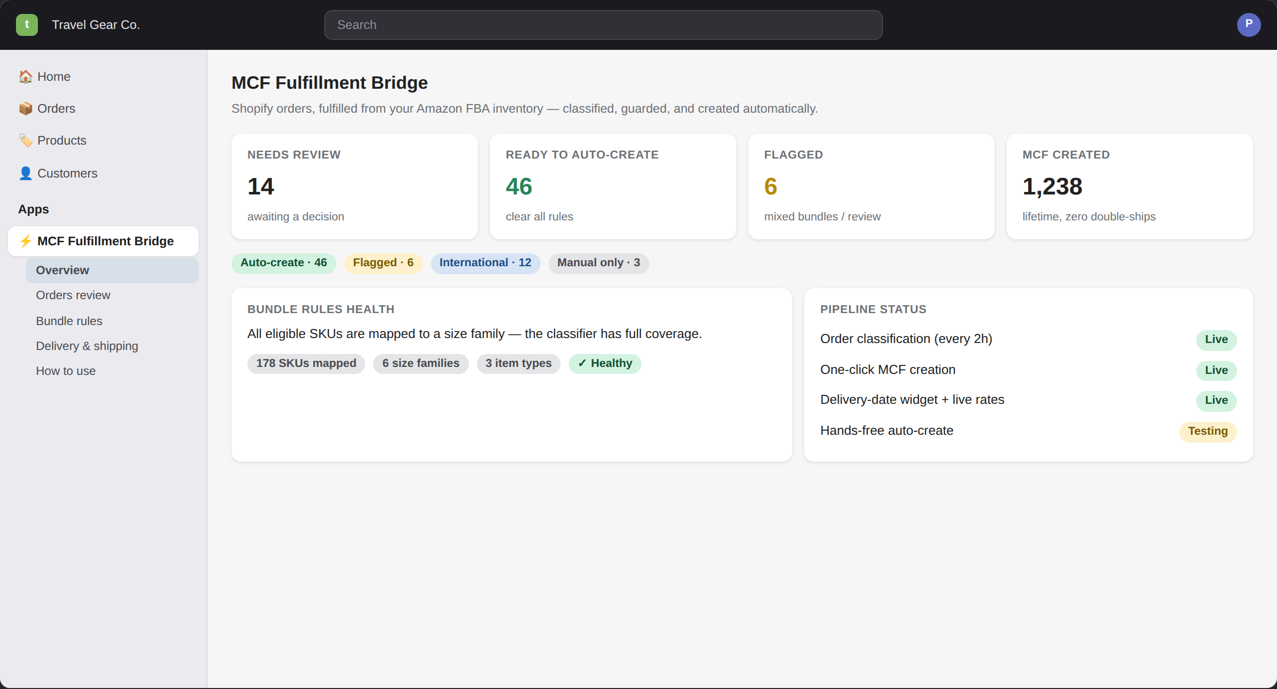Select the Flagged · 6 pill
The width and height of the screenshot is (1277, 689).
point(383,263)
